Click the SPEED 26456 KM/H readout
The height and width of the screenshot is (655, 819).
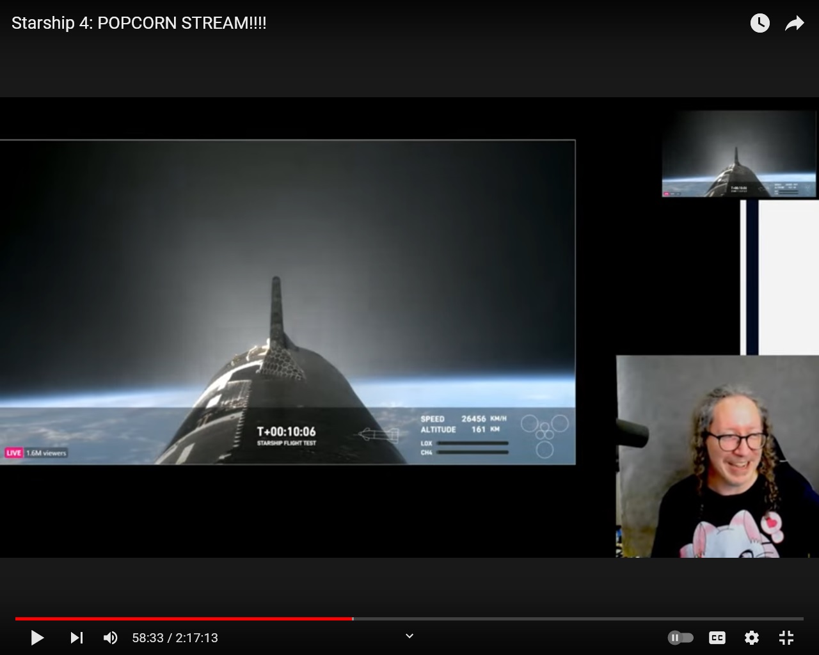(464, 419)
